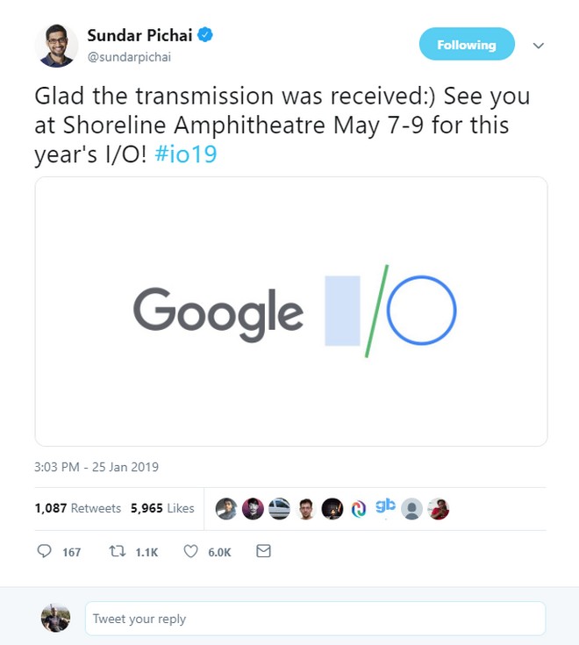Click the Tweet your reply field
This screenshot has width=579, height=645.
(315, 619)
